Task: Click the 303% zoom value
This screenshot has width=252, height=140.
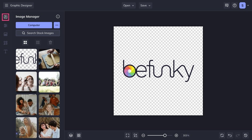Action: pyautogui.click(x=186, y=135)
